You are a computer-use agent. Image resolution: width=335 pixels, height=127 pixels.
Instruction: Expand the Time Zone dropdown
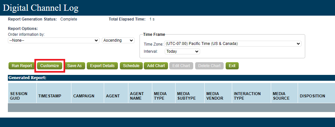(233, 44)
